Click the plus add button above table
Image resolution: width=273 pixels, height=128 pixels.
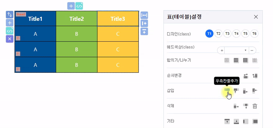[71, 6]
